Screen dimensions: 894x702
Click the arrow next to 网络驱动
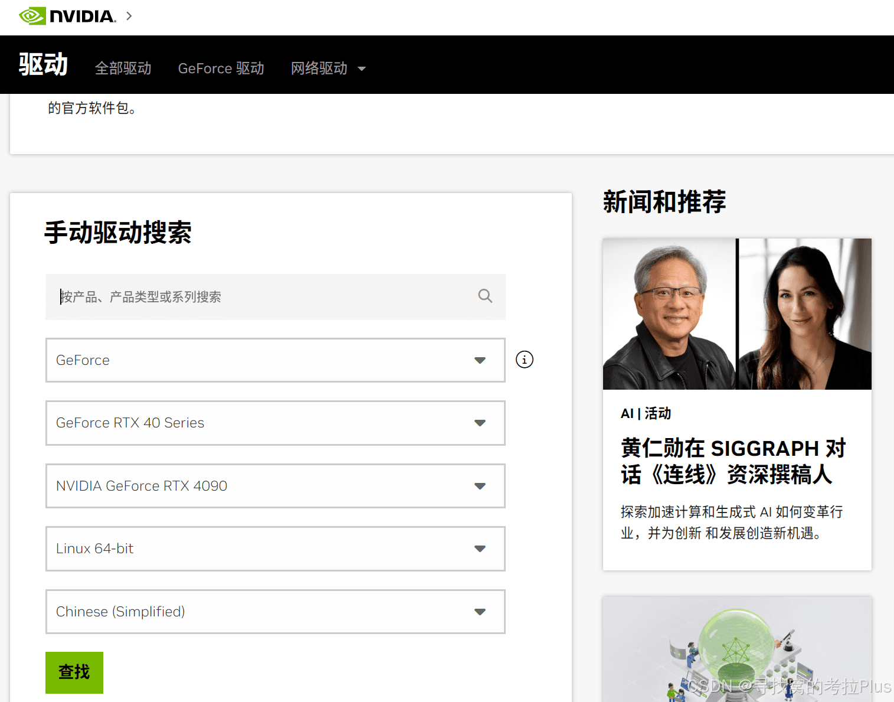[x=362, y=69]
